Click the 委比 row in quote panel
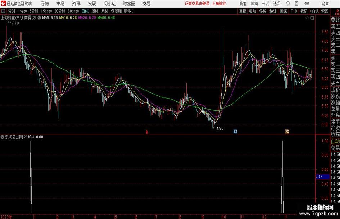The width and height of the screenshot is (340, 219). (335, 20)
